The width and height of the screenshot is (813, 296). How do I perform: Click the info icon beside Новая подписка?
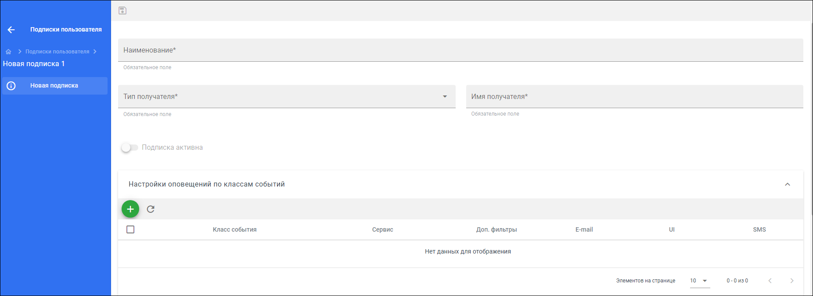[11, 86]
